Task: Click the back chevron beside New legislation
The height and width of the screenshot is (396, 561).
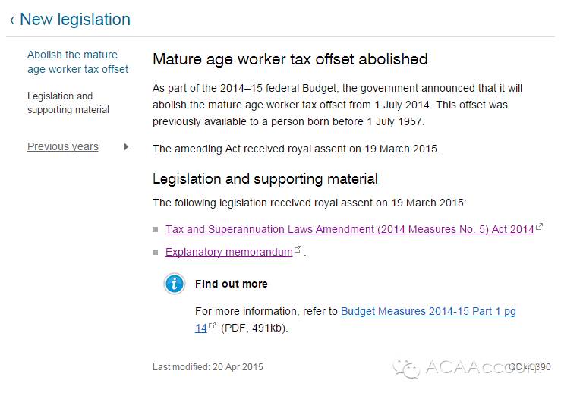Action: 12,20
